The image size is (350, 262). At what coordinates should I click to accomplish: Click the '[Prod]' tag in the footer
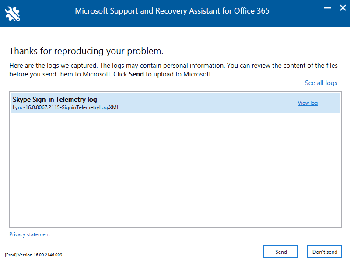tap(10, 255)
